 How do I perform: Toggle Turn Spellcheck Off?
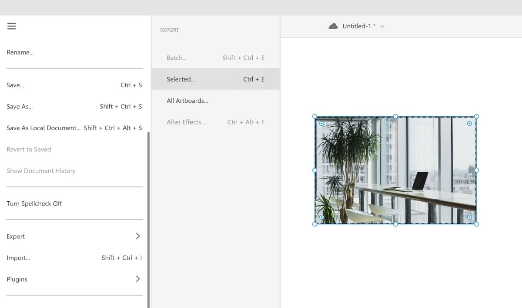(34, 203)
